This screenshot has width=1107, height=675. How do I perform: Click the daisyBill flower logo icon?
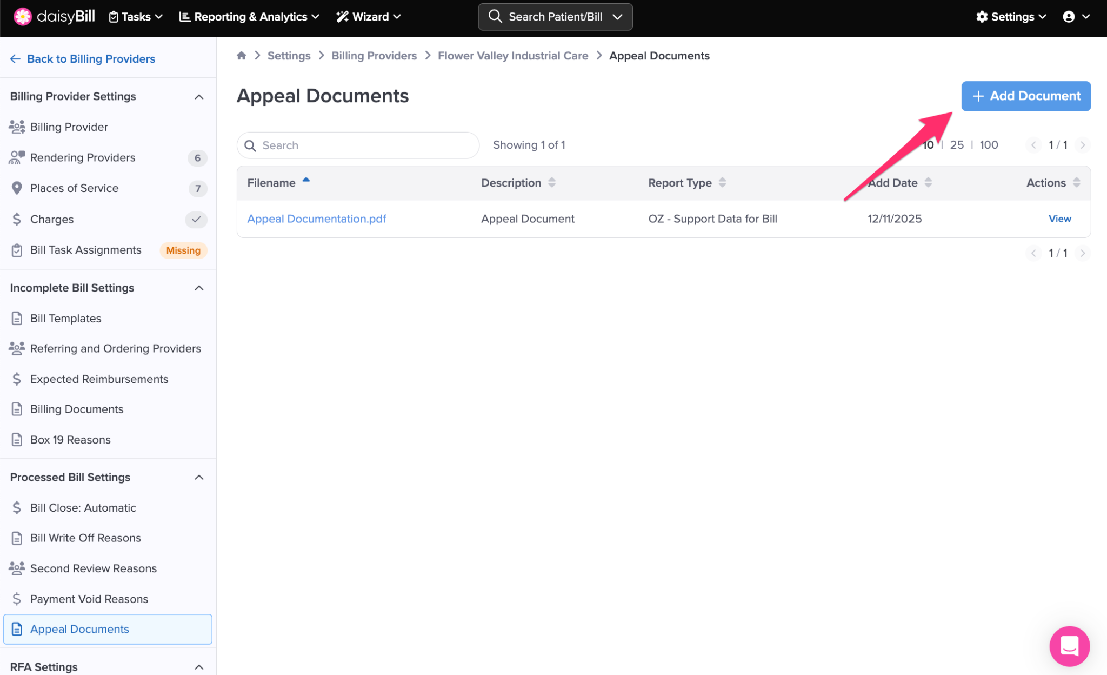22,17
